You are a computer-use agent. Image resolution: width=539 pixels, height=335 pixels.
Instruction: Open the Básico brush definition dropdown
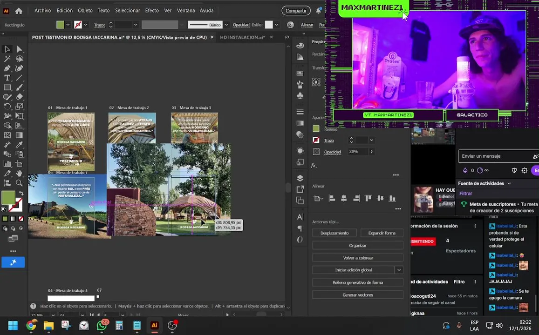click(x=226, y=25)
